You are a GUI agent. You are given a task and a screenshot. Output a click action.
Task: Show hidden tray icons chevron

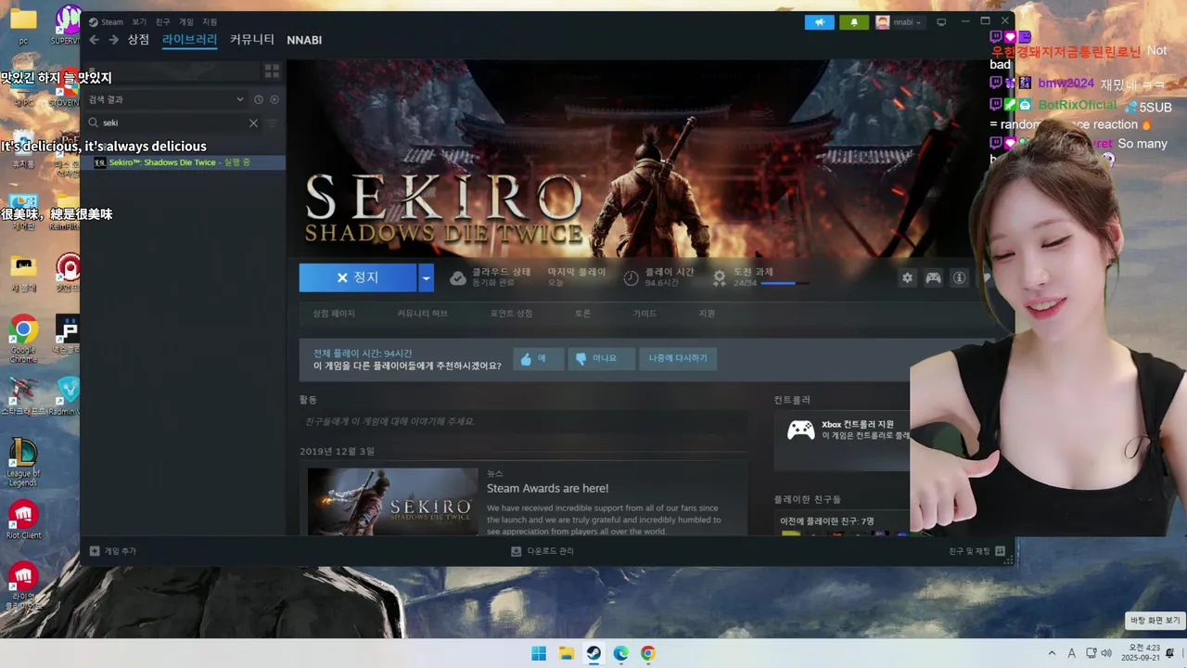[x=1052, y=653]
